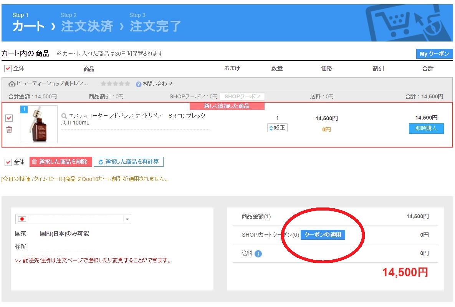Click the shop star rating icons
This screenshot has height=307, width=455.
click(x=115, y=84)
